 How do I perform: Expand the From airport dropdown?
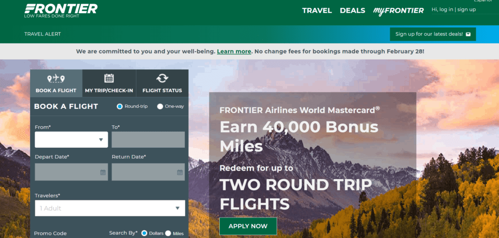71,139
